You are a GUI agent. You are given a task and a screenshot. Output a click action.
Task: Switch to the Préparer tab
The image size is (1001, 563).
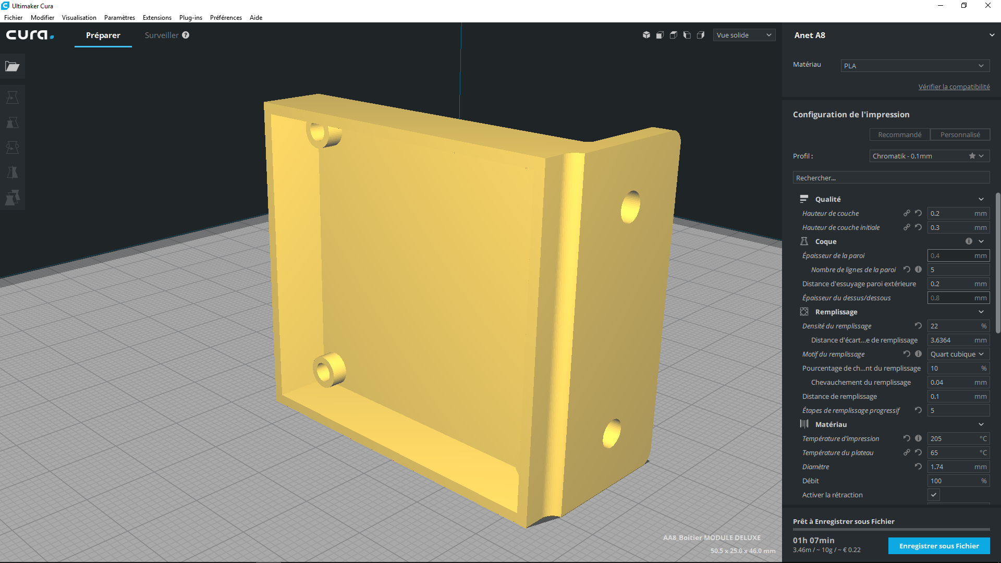pos(103,35)
